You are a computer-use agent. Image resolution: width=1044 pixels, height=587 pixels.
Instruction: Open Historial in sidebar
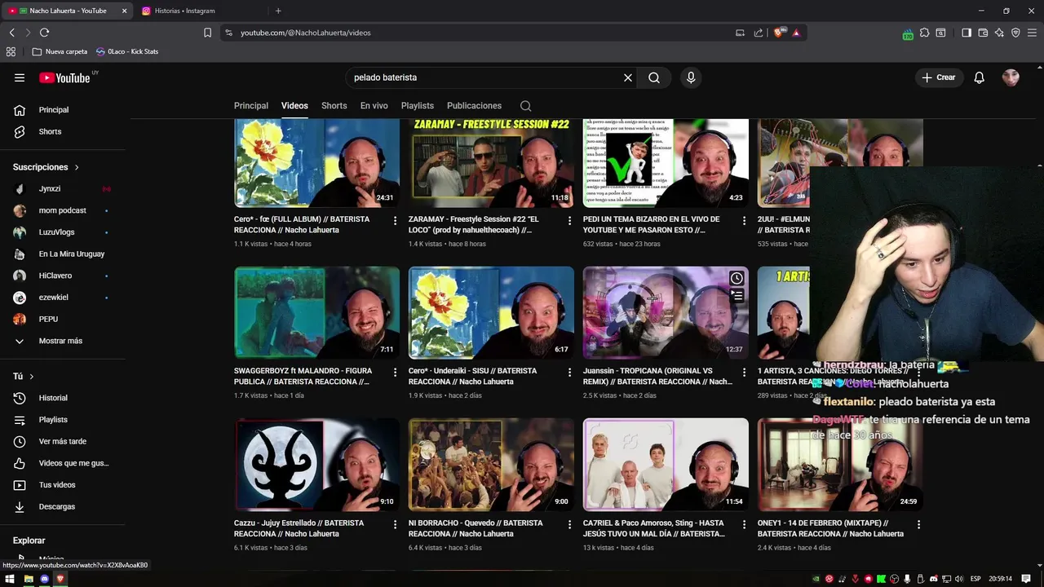[62, 398]
